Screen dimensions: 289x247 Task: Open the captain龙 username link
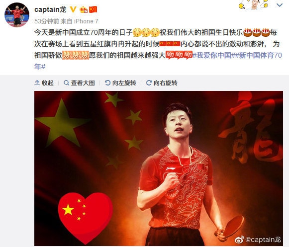tap(50, 9)
